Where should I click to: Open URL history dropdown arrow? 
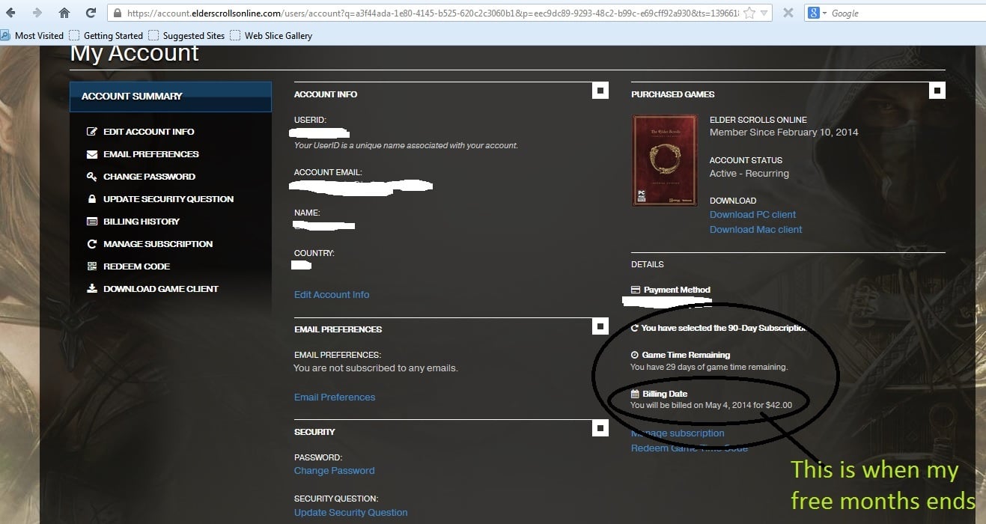tap(764, 13)
